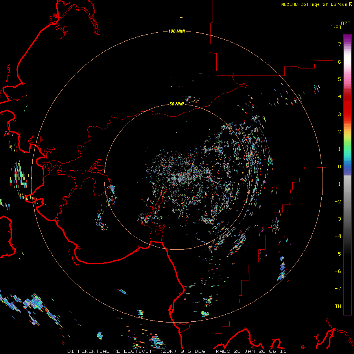Click the -2 dB tick label
354x354 pixels.
tap(338, 202)
